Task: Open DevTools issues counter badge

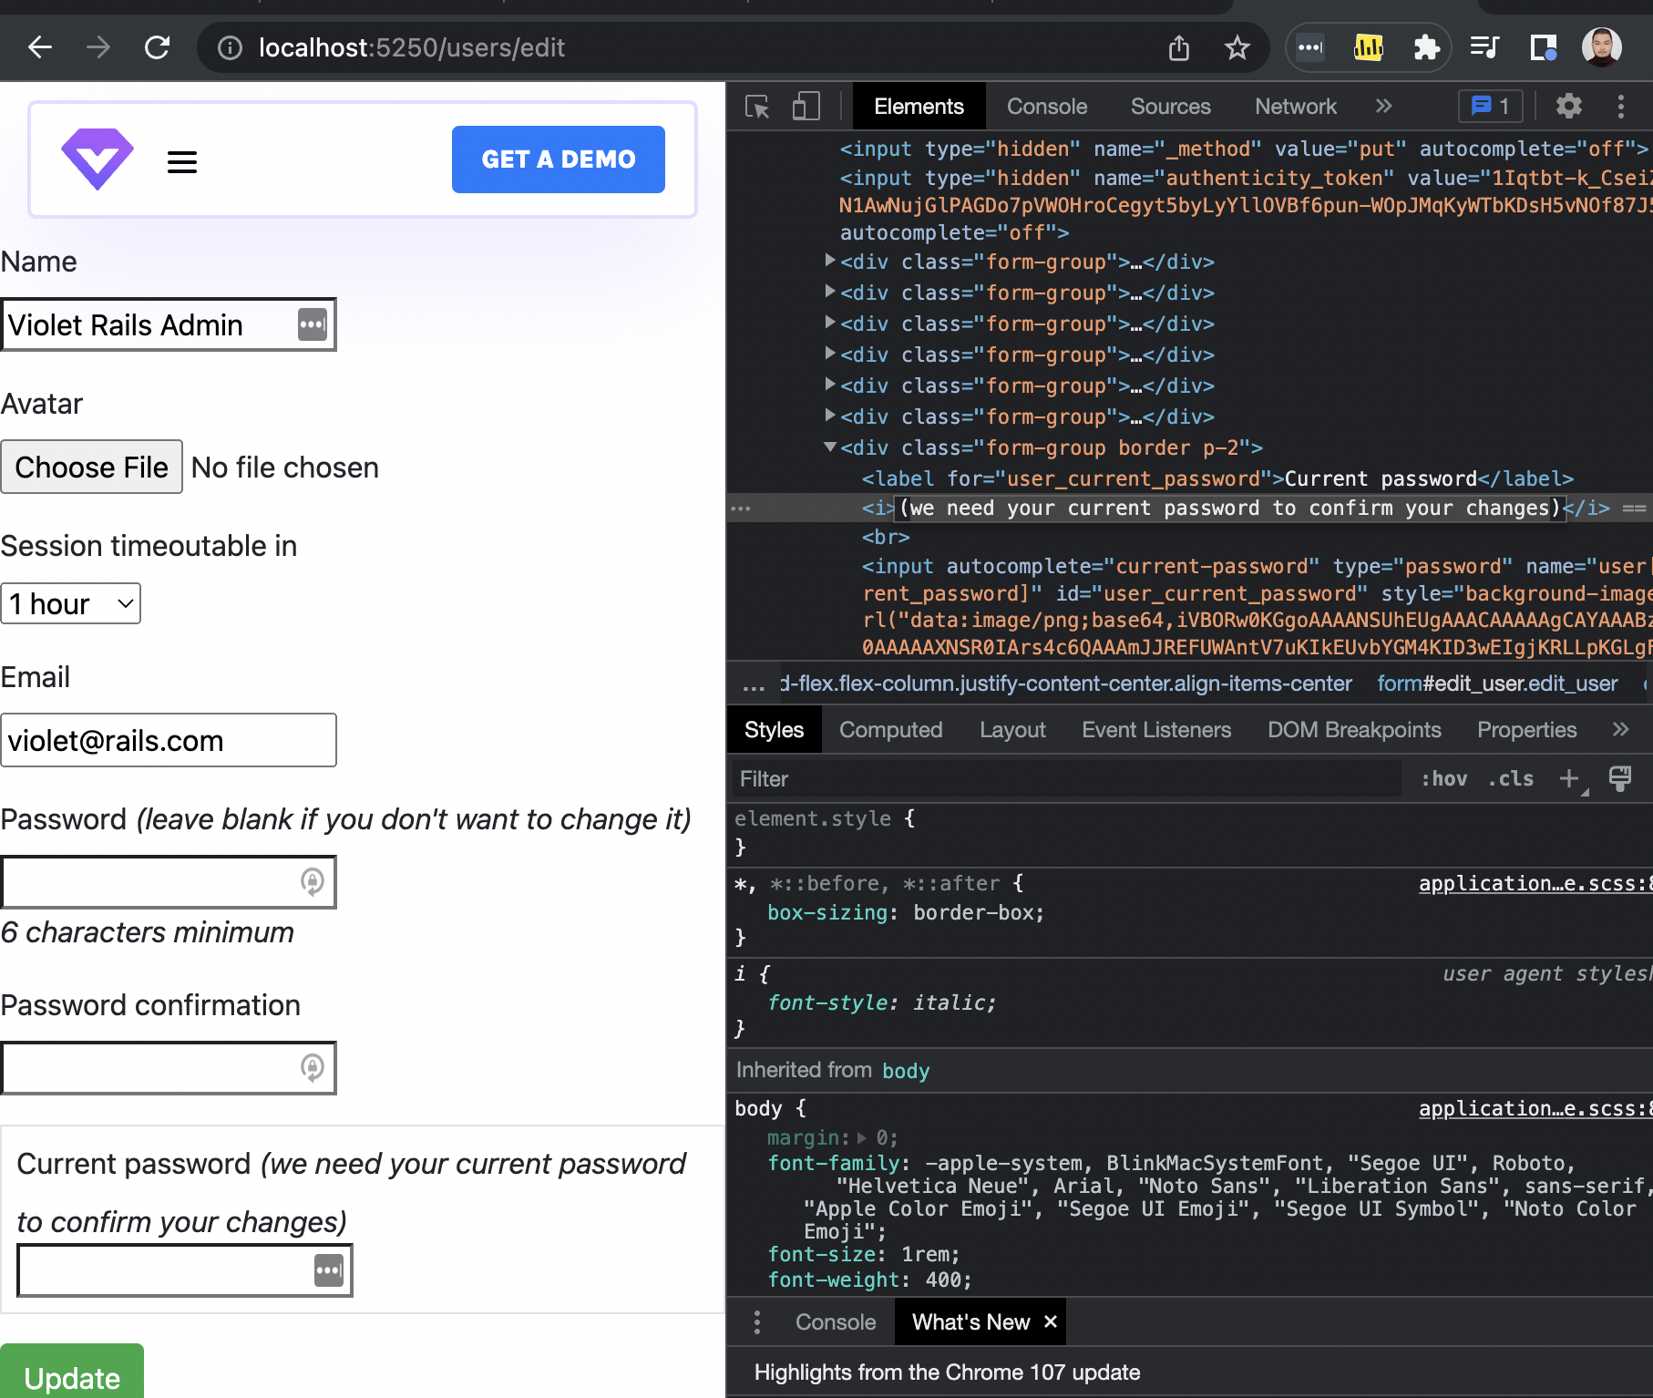Action: pos(1491,107)
